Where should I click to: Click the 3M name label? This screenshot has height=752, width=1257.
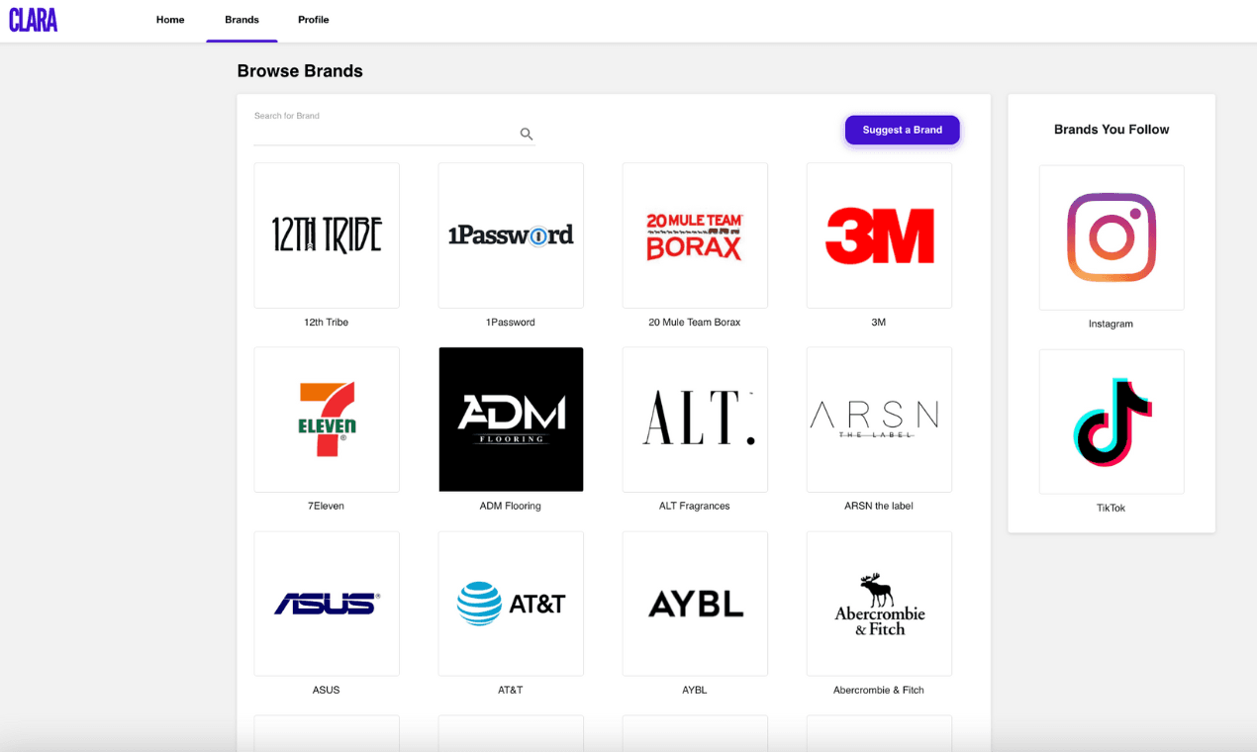pyautogui.click(x=879, y=323)
